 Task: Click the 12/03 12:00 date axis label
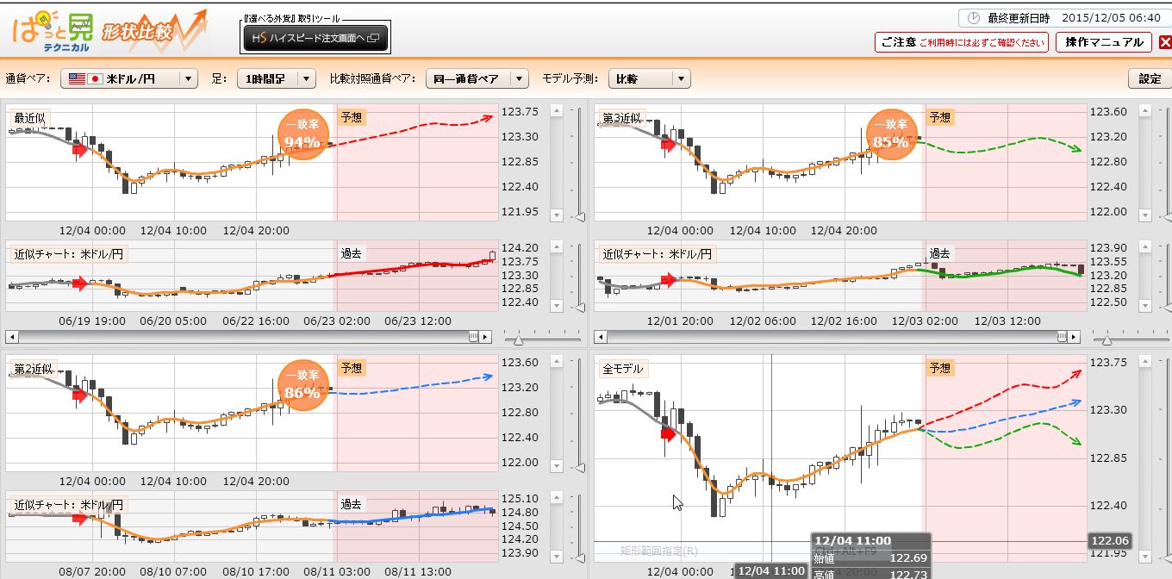point(1007,321)
